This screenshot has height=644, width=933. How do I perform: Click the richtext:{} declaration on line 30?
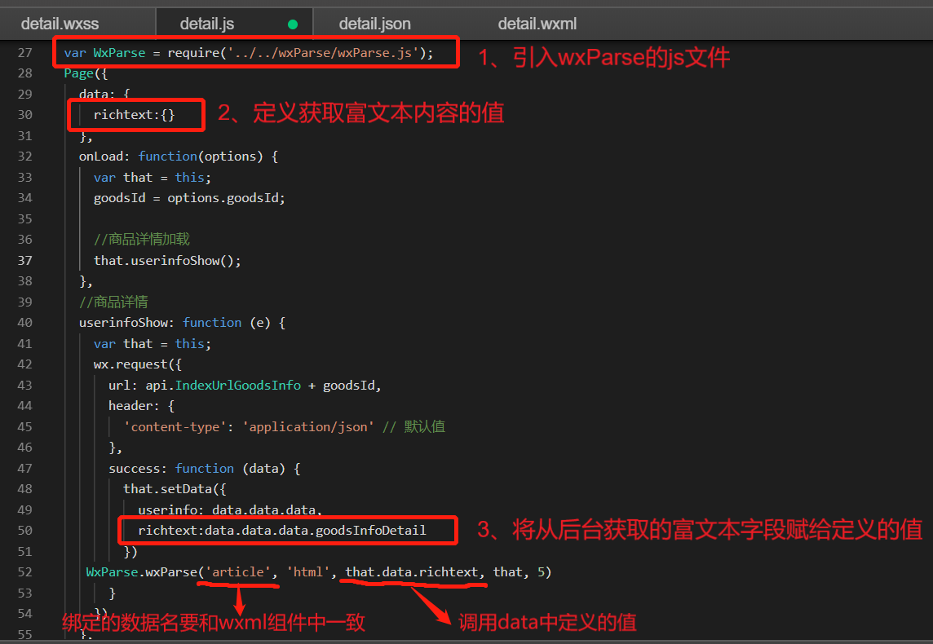[132, 114]
